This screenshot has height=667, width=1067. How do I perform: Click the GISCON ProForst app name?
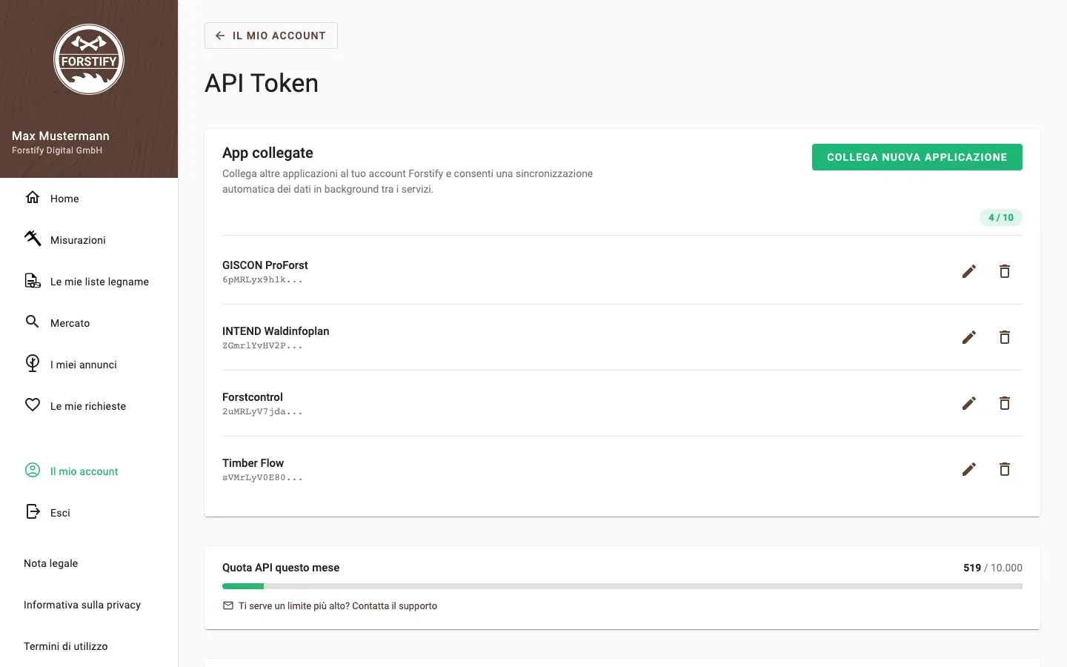click(x=265, y=265)
